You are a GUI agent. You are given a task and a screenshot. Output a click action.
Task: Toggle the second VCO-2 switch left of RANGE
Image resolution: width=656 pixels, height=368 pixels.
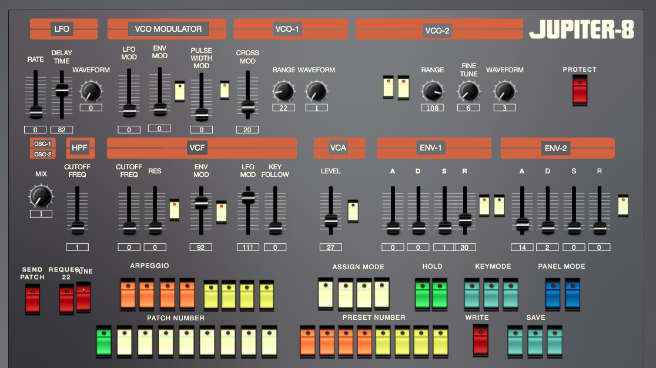[403, 87]
